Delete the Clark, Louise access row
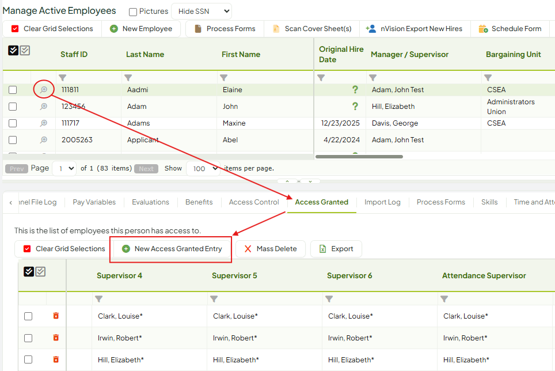 [56, 316]
